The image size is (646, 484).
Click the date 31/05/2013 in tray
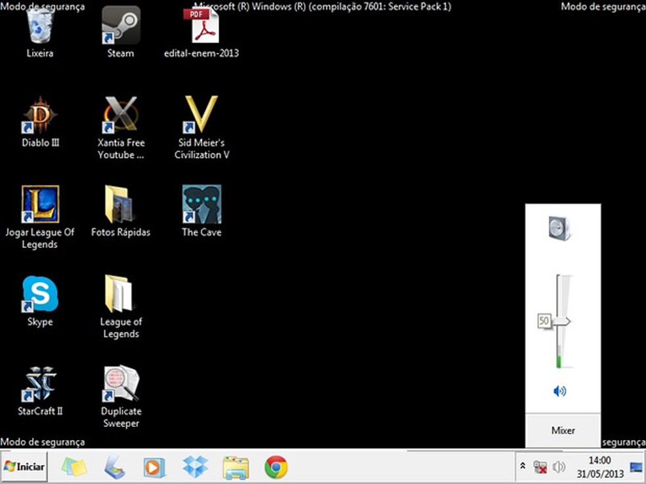600,474
